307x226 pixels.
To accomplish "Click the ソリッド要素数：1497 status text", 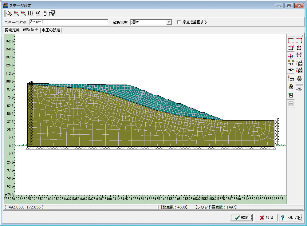I will (x=216, y=207).
